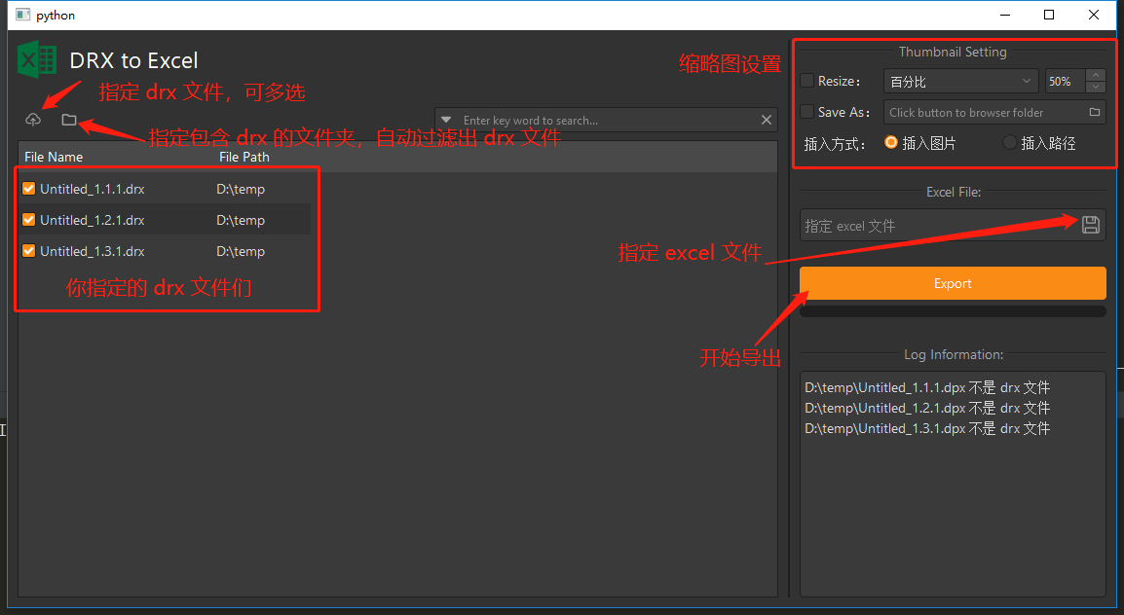The width and height of the screenshot is (1124, 615).
Task: Uncheck Untitled_1.2.1.drx checkbox
Action: click(x=28, y=220)
